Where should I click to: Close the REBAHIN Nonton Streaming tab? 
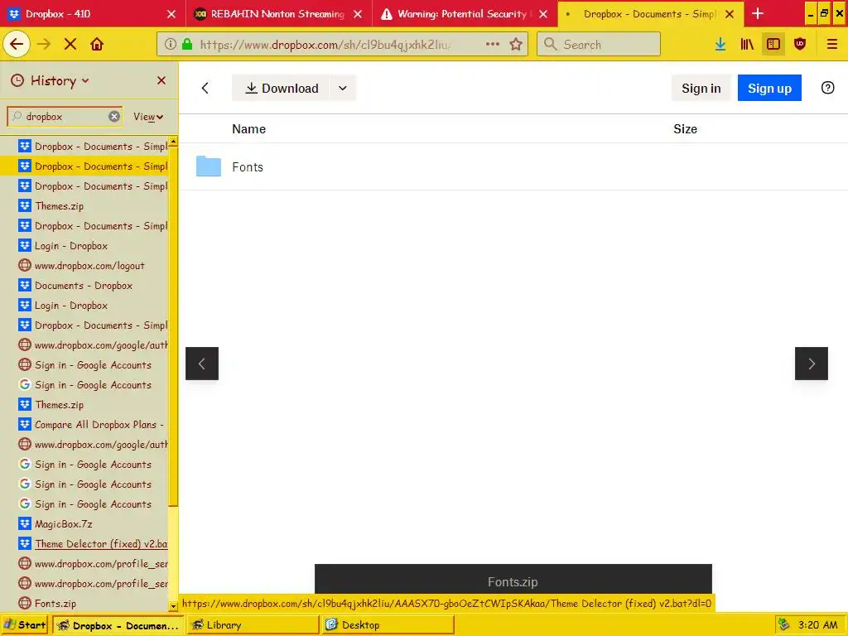tap(358, 14)
